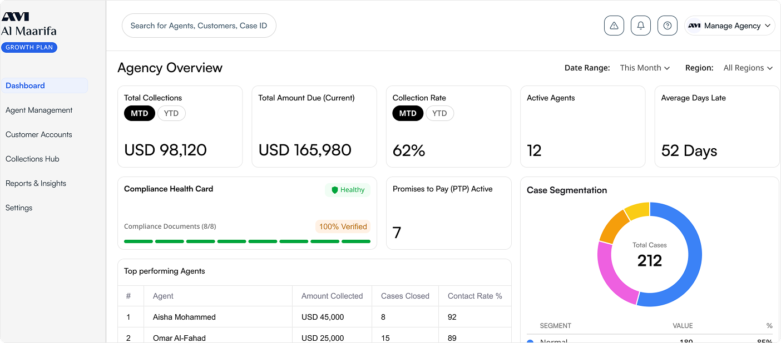This screenshot has width=781, height=343.
Task: Click the blue dot beside Normal segment
Action: (x=530, y=341)
